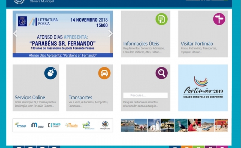Click the green document icon for Informações Úteis
241x148 pixels.
[x=162, y=19]
